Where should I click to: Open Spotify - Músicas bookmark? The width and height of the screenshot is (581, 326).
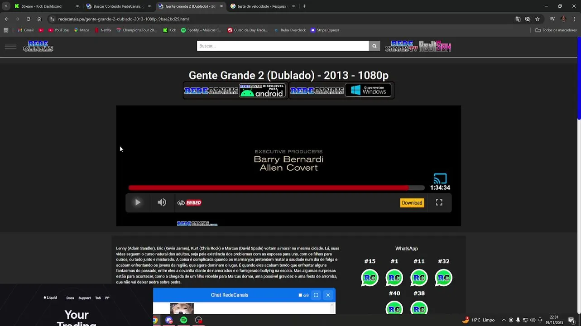pyautogui.click(x=201, y=30)
